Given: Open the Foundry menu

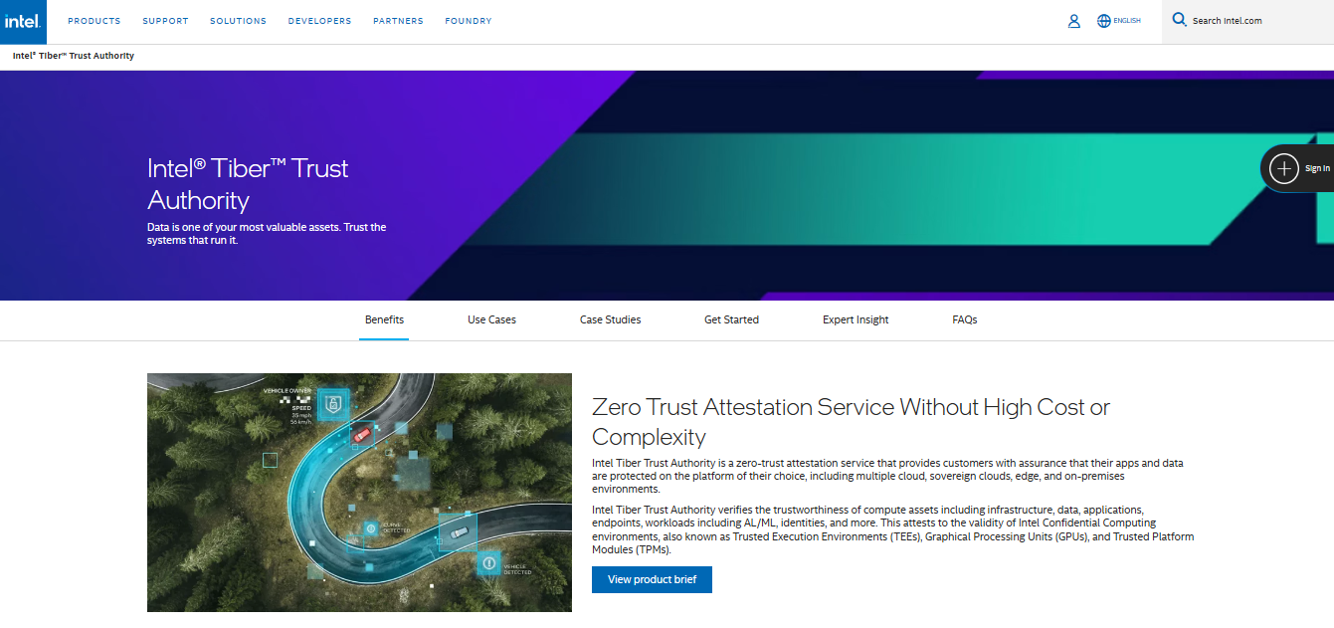Looking at the screenshot, I should point(469,21).
